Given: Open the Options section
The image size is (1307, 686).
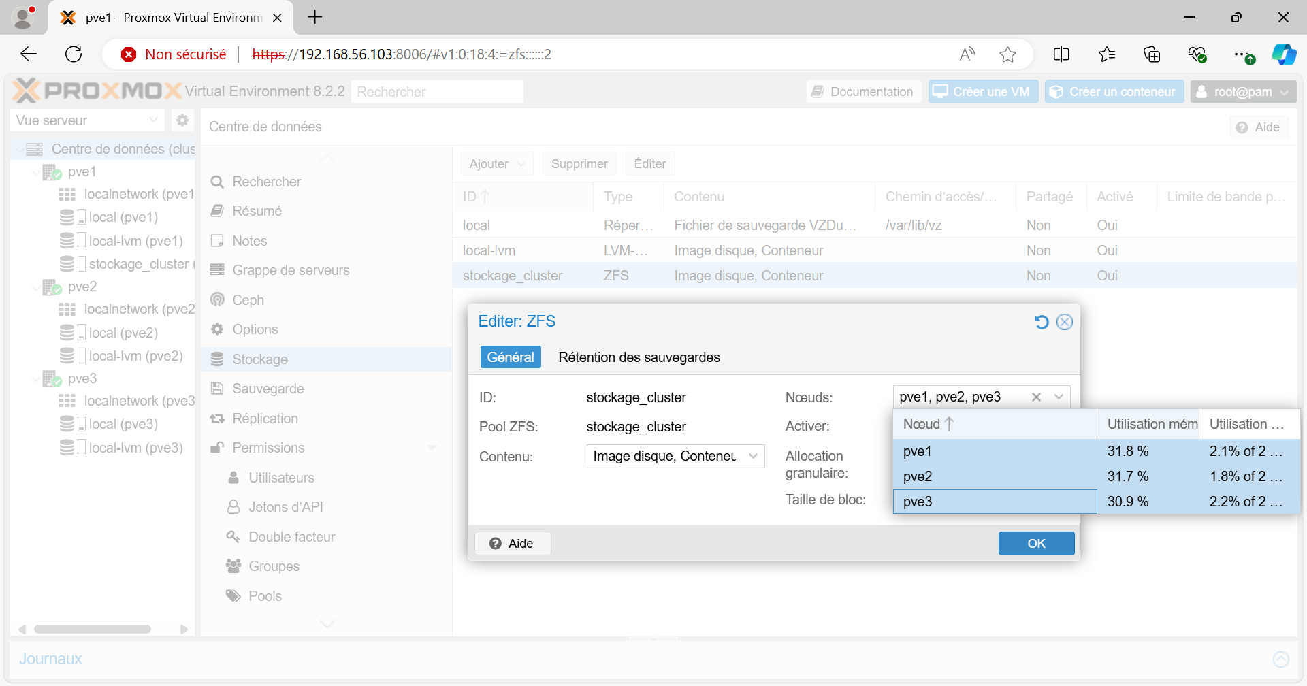Looking at the screenshot, I should pyautogui.click(x=326, y=329).
